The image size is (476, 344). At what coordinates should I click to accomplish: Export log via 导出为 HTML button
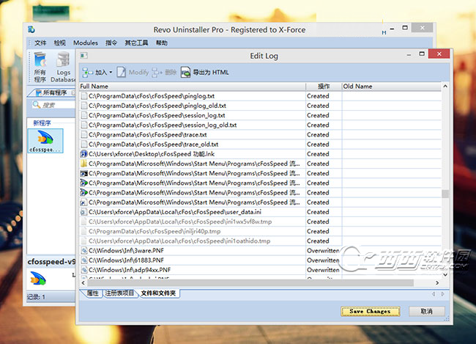click(x=205, y=73)
